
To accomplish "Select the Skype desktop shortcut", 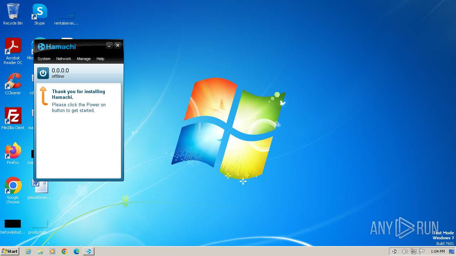I will (40, 14).
